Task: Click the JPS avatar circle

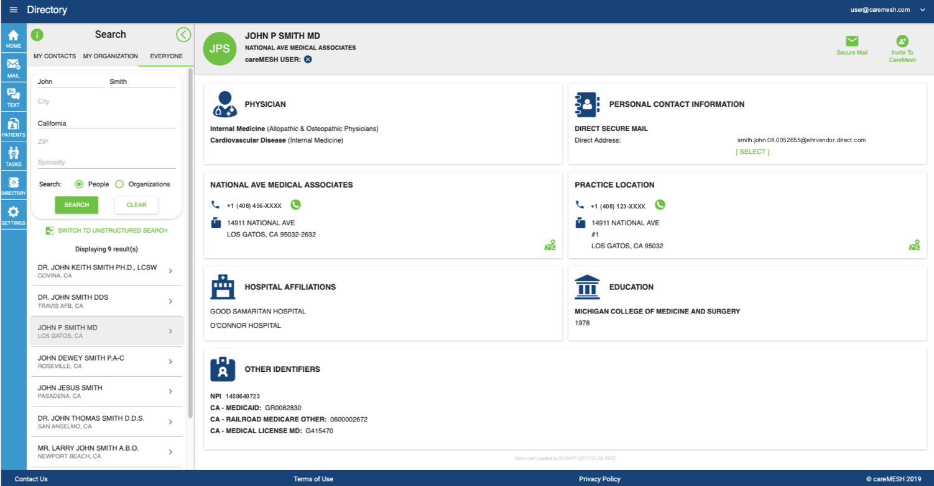Action: pyautogui.click(x=220, y=48)
